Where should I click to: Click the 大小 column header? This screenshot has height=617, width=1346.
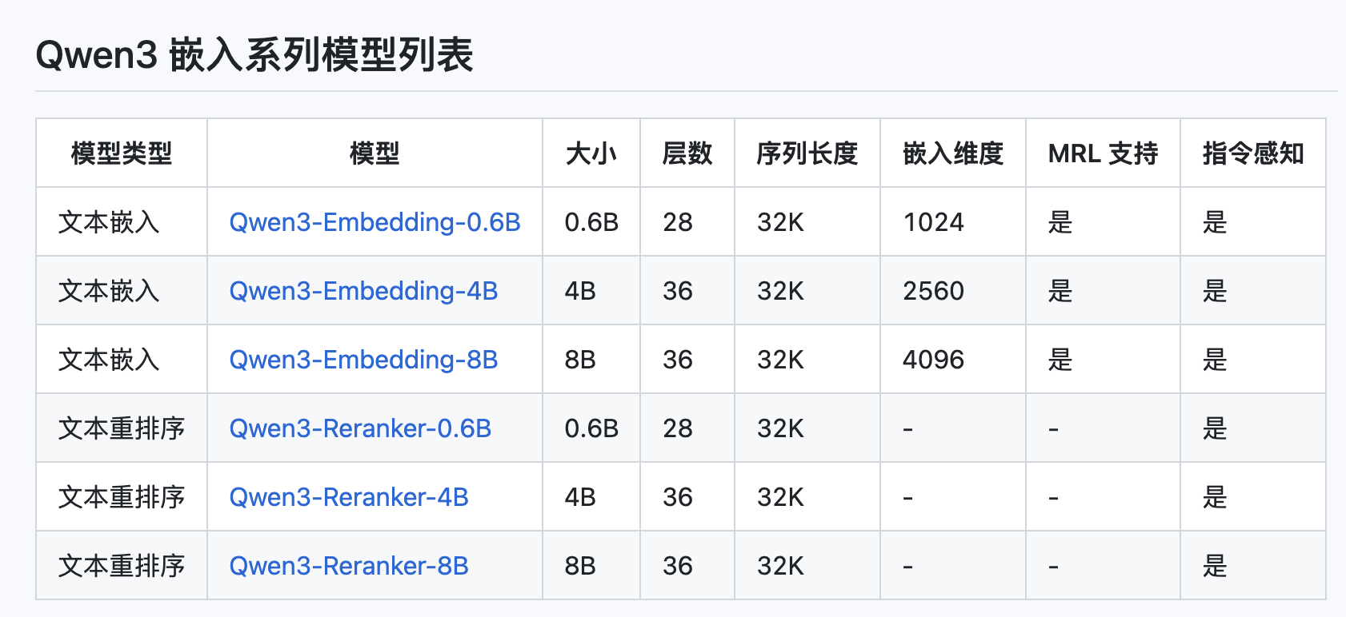point(591,153)
